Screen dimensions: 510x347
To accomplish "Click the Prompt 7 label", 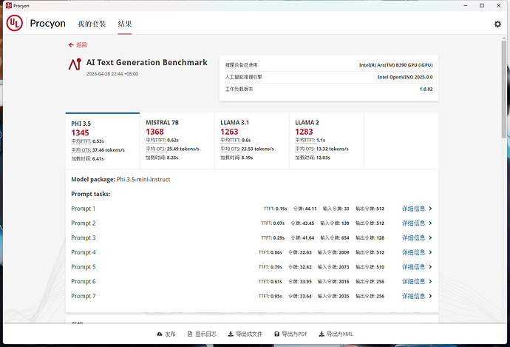I will point(84,296).
